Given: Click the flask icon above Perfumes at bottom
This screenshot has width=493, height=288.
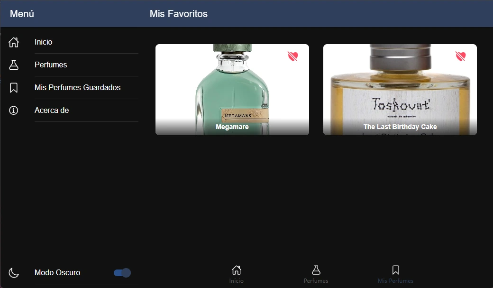Looking at the screenshot, I should tap(316, 269).
